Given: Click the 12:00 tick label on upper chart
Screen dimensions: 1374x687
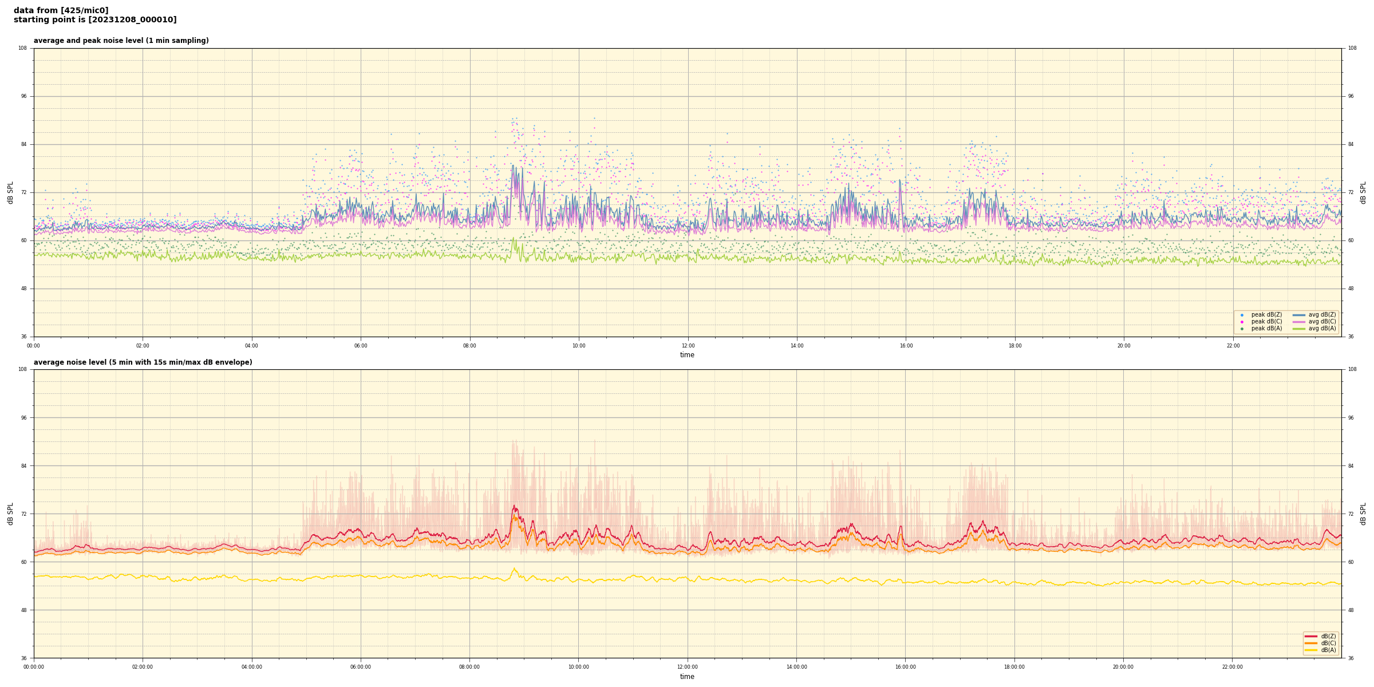Looking at the screenshot, I should pos(688,346).
